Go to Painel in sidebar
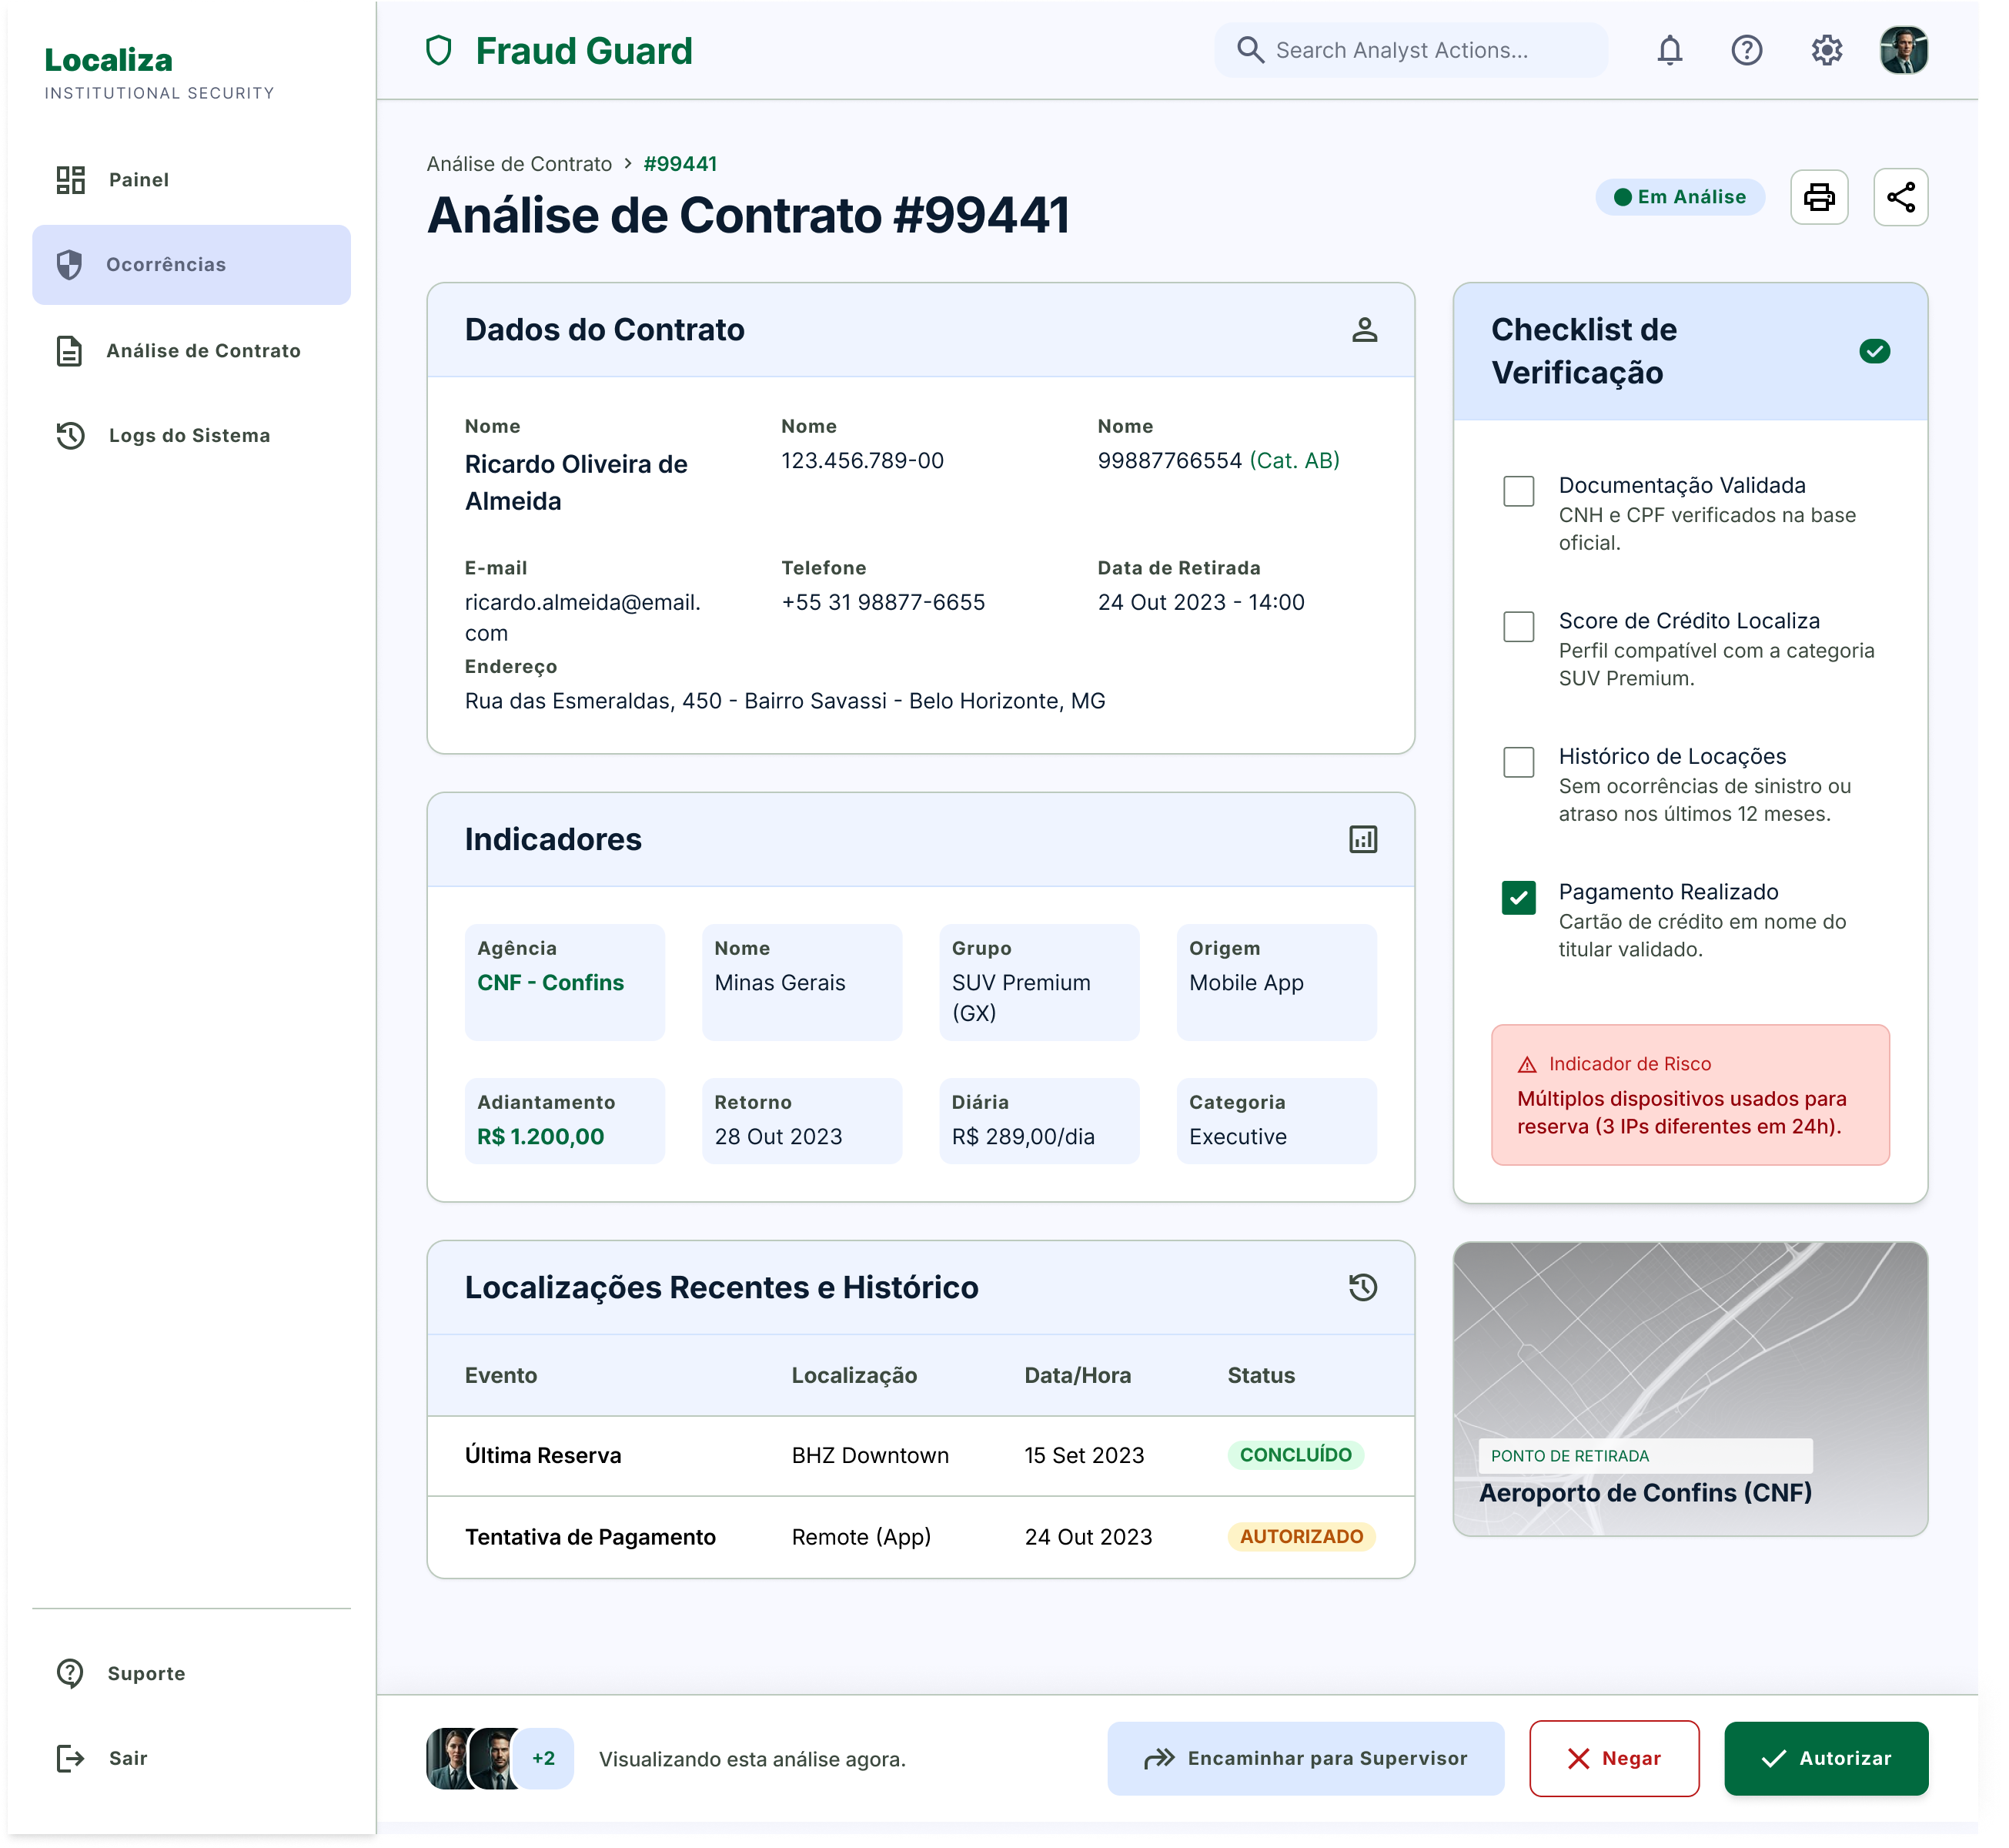2009x1848 pixels. pyautogui.click(x=191, y=180)
